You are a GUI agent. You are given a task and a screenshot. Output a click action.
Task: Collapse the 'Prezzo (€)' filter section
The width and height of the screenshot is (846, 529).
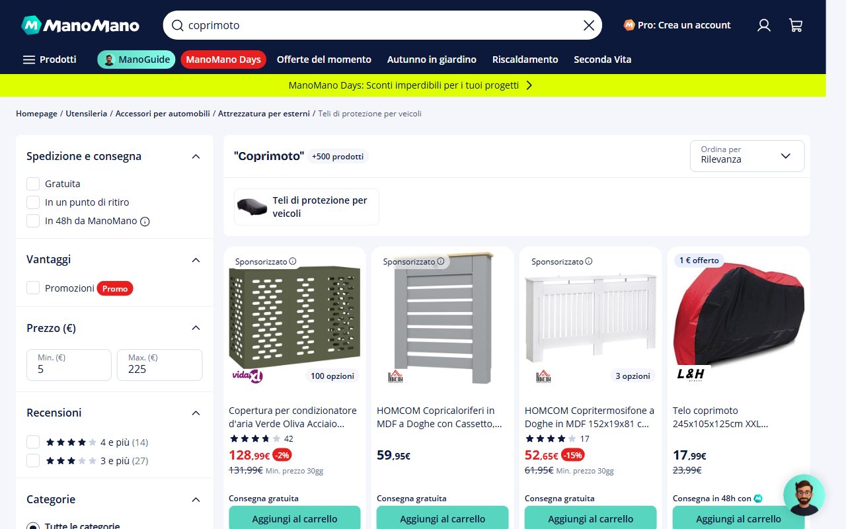click(x=196, y=328)
